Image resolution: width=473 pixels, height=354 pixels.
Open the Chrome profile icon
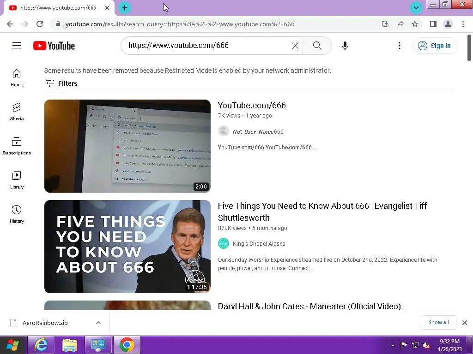[448, 24]
